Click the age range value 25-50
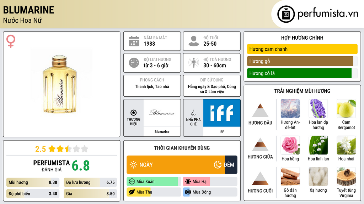 click(210, 44)
